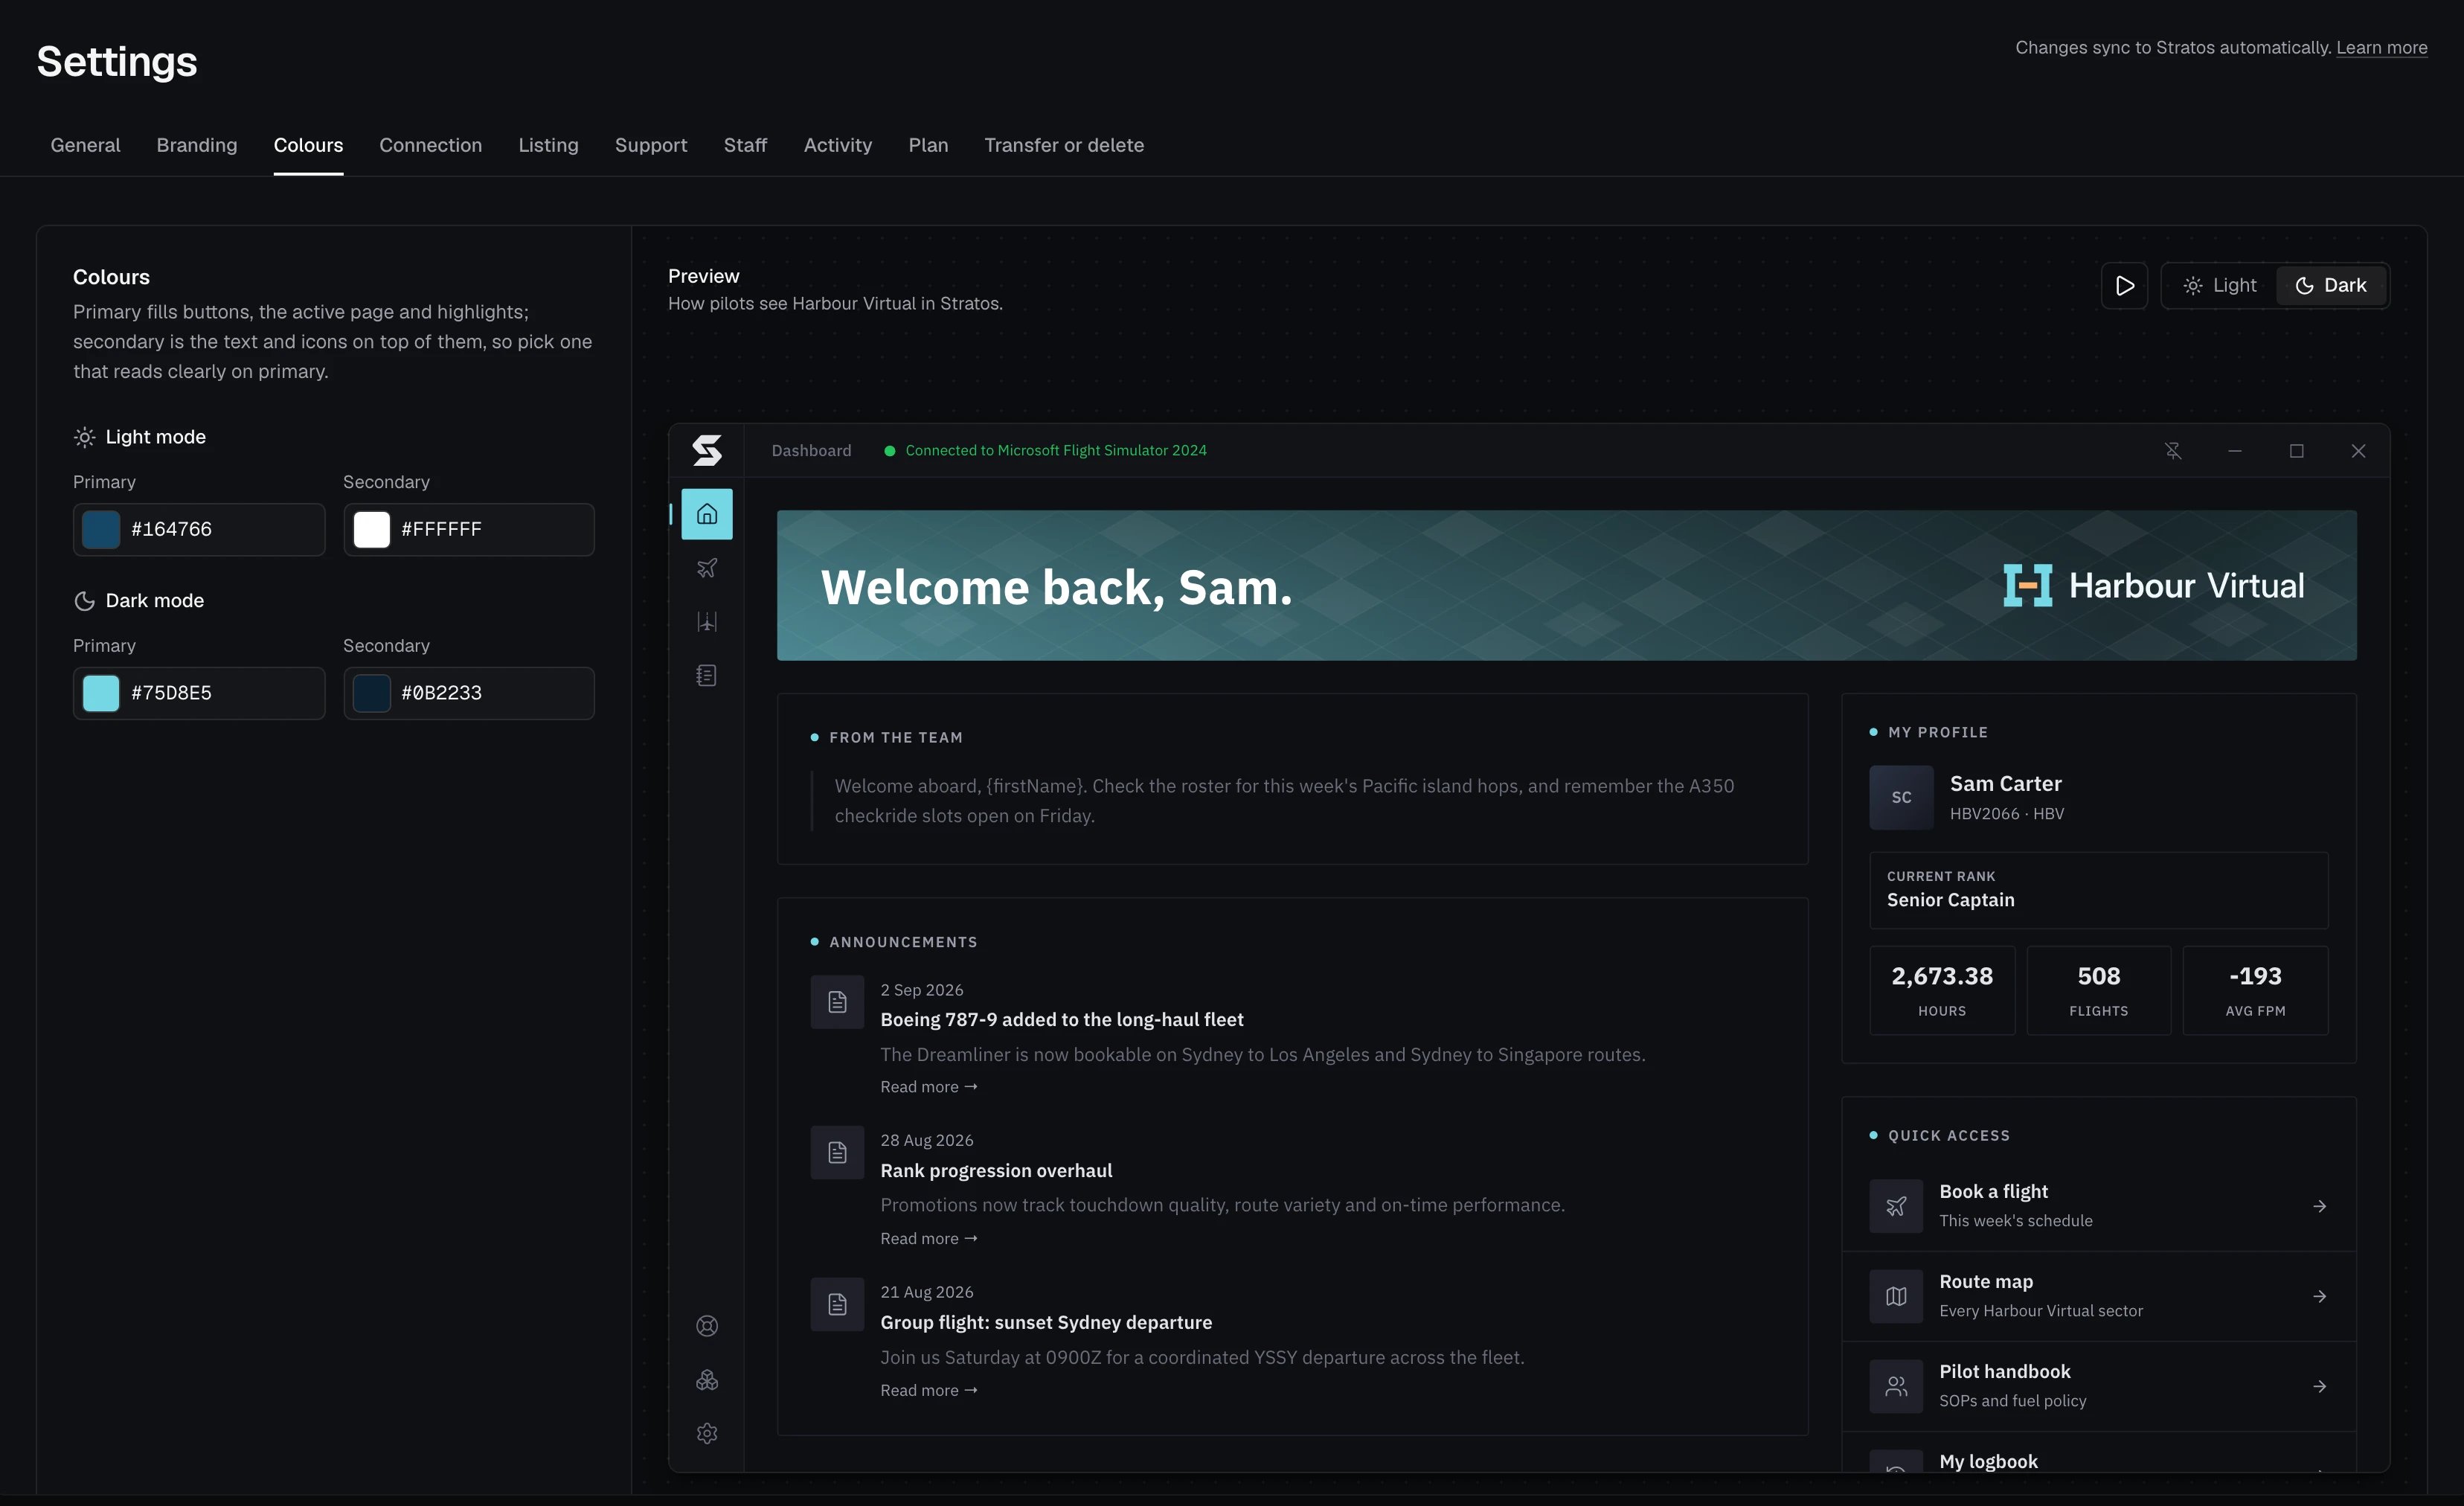Image resolution: width=2464 pixels, height=1506 pixels.
Task: Click the Stratos S logo icon
Action: (x=707, y=451)
